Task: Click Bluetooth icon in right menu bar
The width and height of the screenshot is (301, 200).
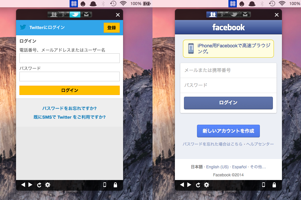Action: coord(262,4)
